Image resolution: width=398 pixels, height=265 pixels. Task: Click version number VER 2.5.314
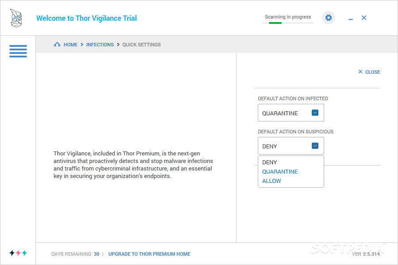click(x=366, y=254)
